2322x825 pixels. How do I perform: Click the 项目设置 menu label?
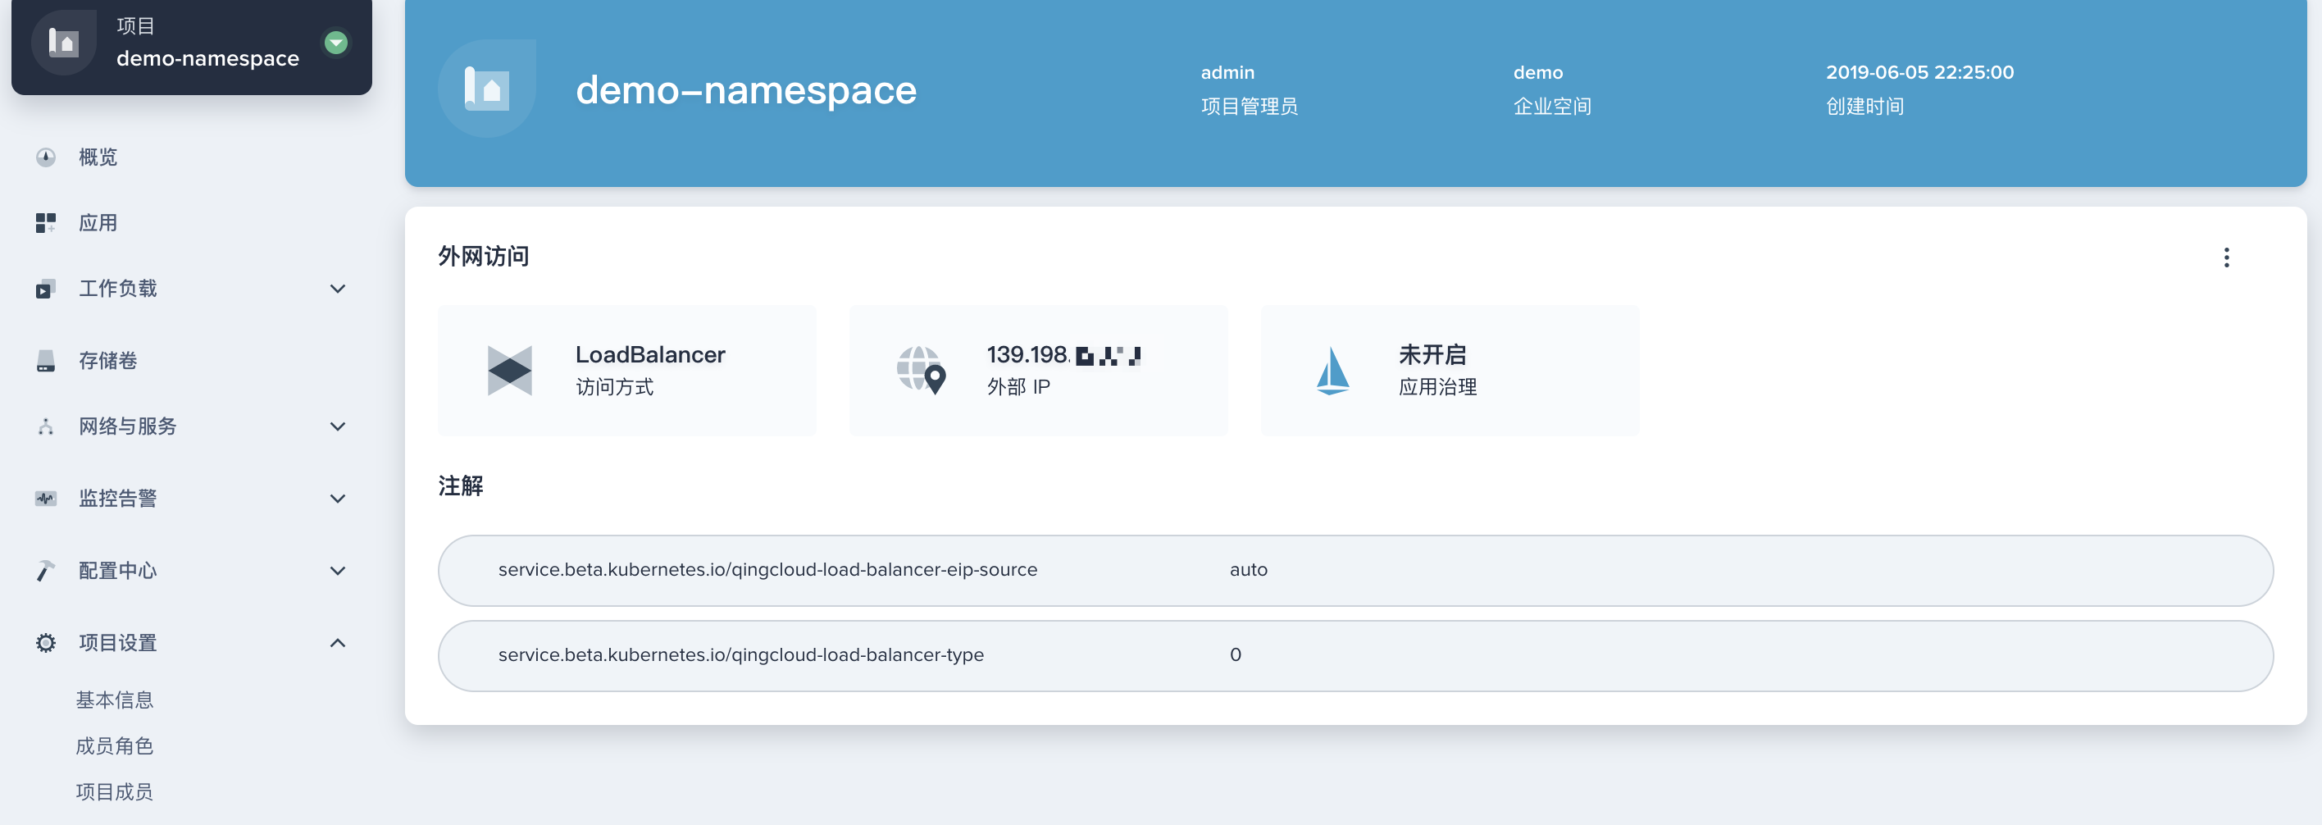click(x=117, y=643)
